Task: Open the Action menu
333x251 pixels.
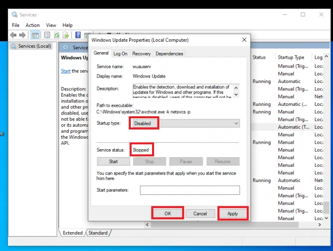Action: click(32, 25)
